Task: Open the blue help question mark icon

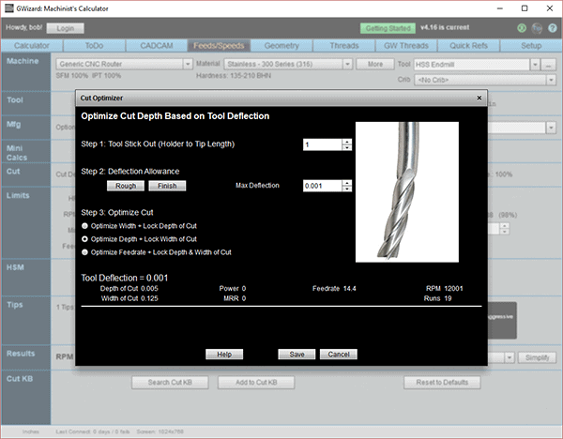Action: click(553, 28)
